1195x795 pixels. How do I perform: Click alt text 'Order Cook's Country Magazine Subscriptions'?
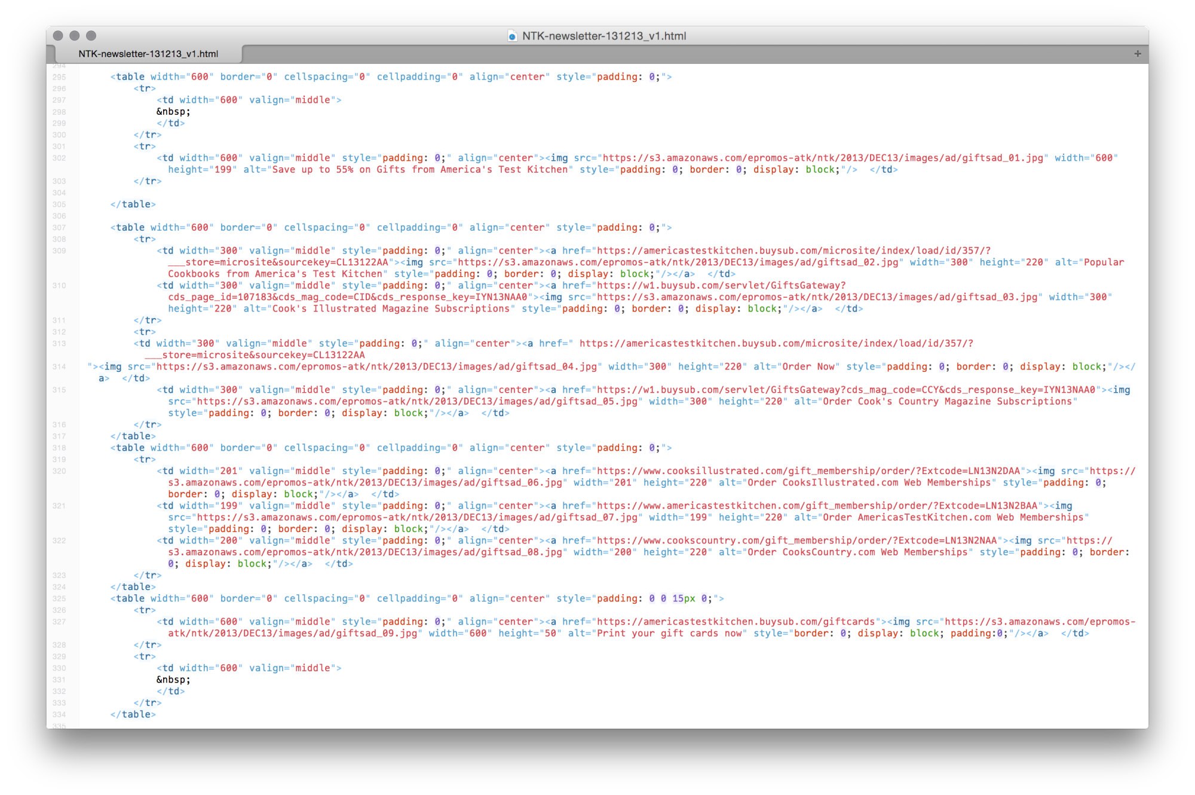pos(947,402)
